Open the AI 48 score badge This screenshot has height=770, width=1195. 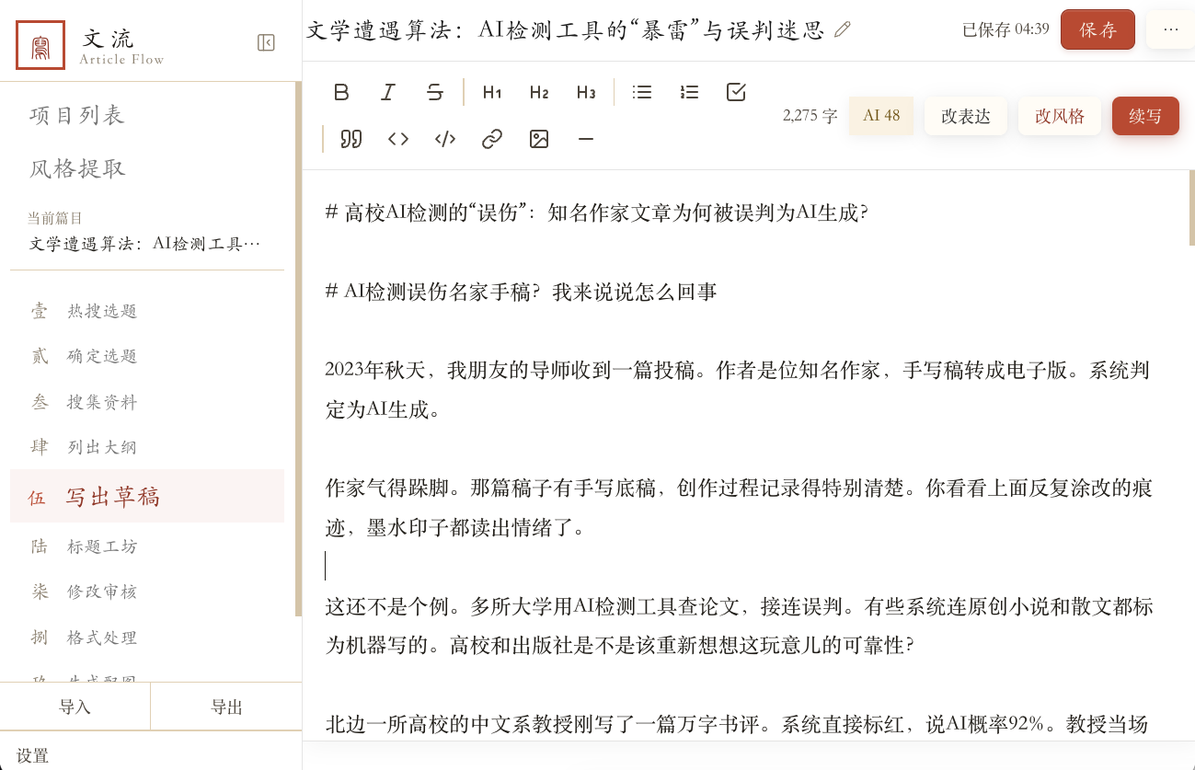tap(881, 116)
